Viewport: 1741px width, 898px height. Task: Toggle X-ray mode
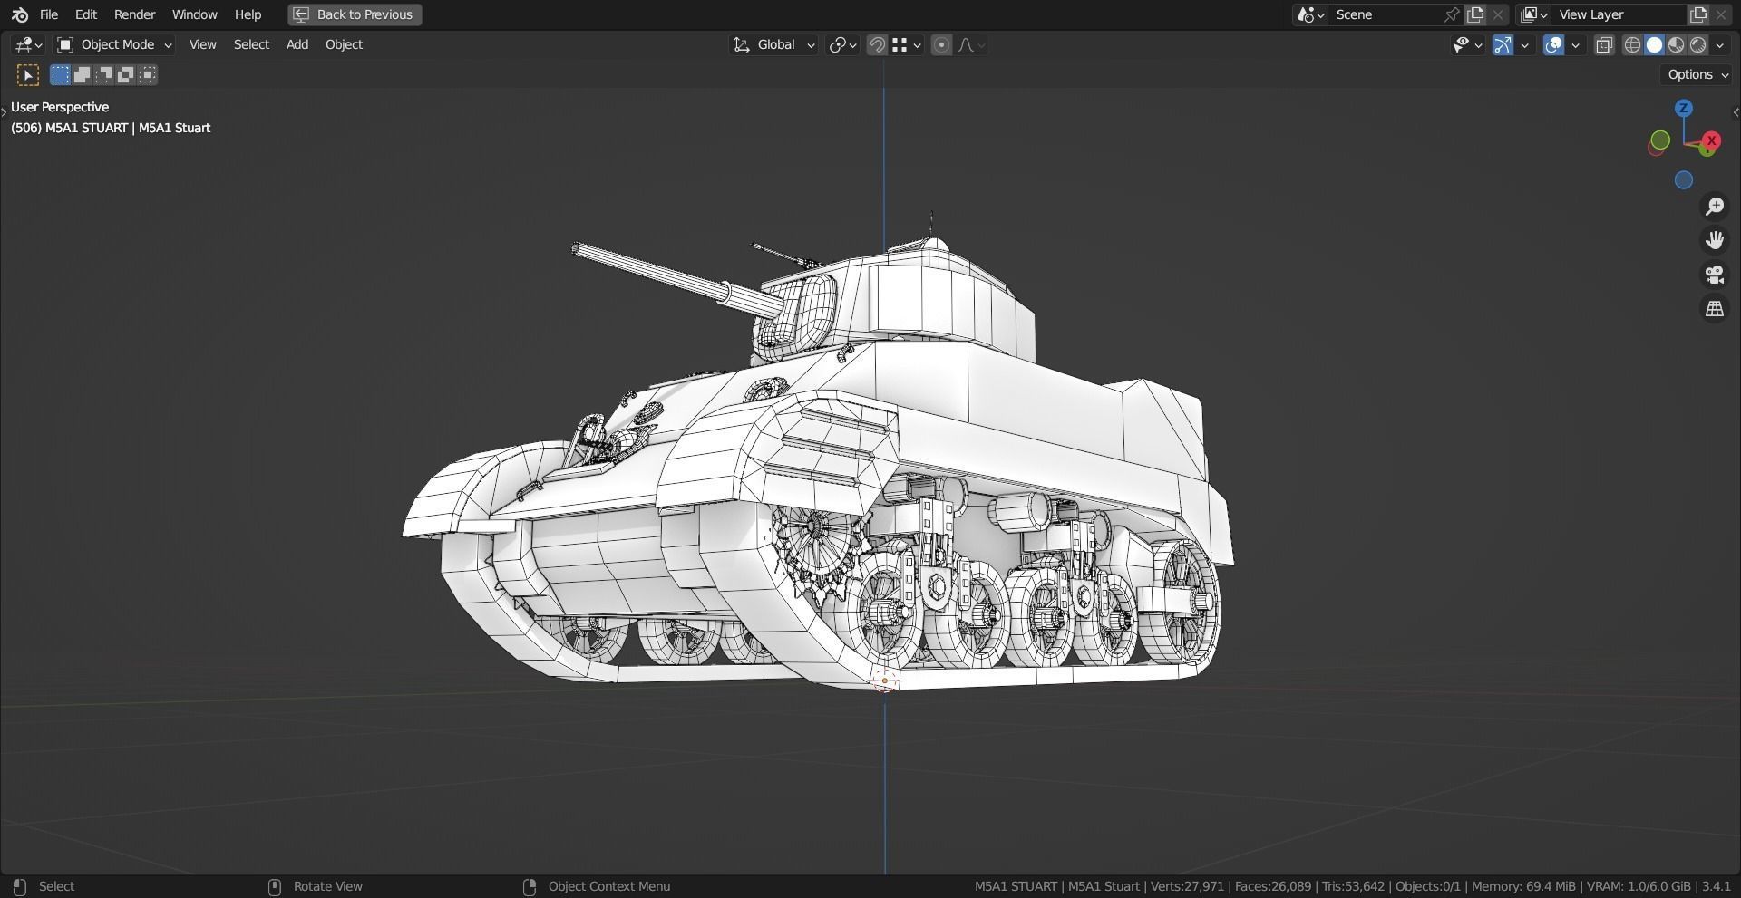coord(1604,44)
